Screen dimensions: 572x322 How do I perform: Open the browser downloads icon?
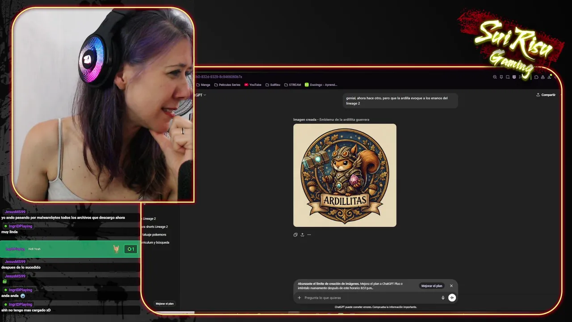[549, 77]
